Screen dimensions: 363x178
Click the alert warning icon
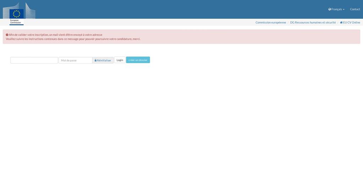point(7,35)
